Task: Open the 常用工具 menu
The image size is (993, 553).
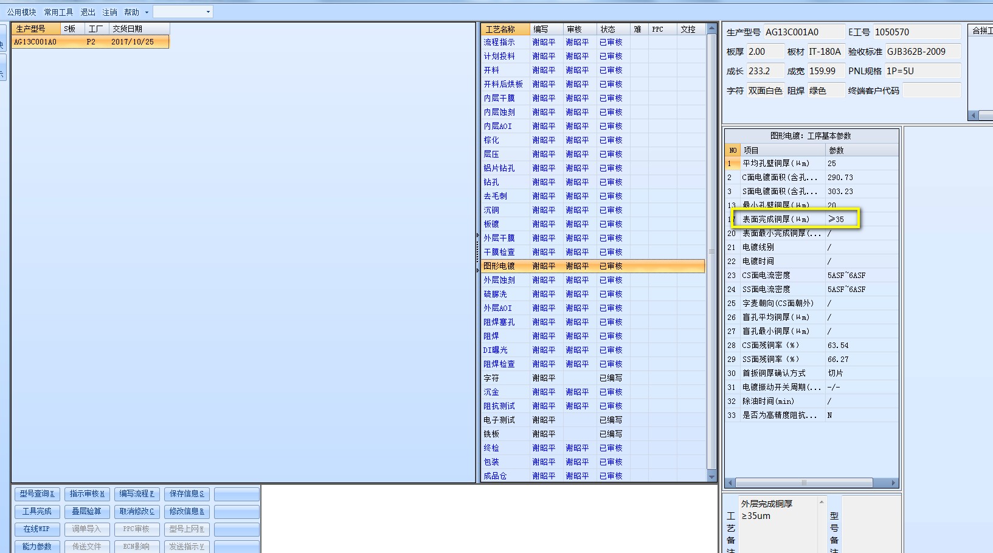Action: click(58, 12)
